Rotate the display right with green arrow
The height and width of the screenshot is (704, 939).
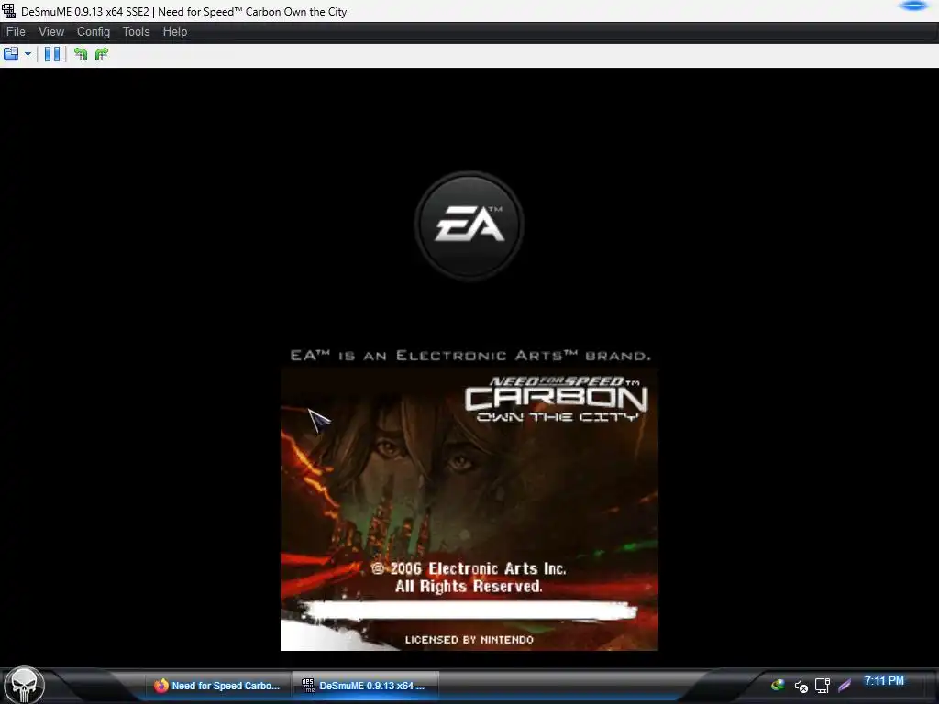pos(102,54)
